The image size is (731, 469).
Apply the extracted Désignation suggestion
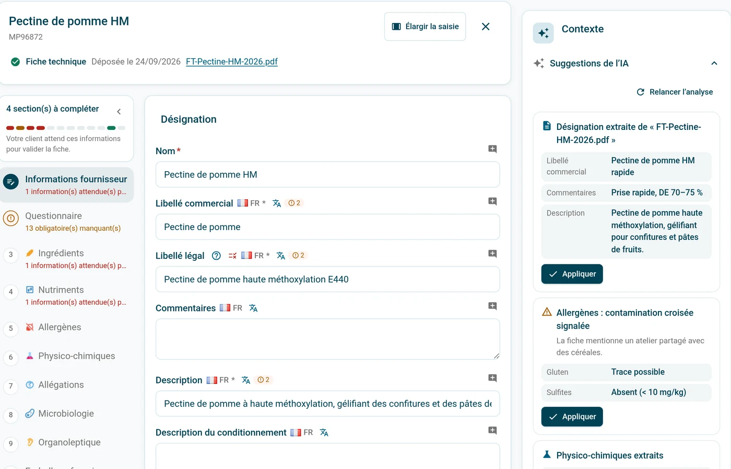[x=572, y=274]
